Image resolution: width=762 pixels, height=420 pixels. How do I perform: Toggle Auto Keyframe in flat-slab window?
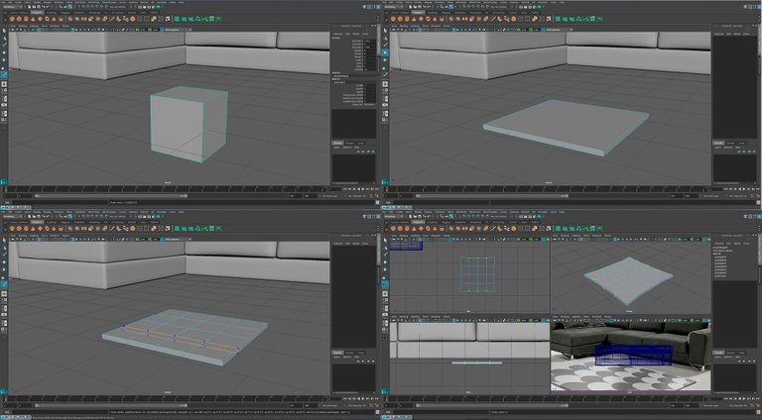point(752,196)
